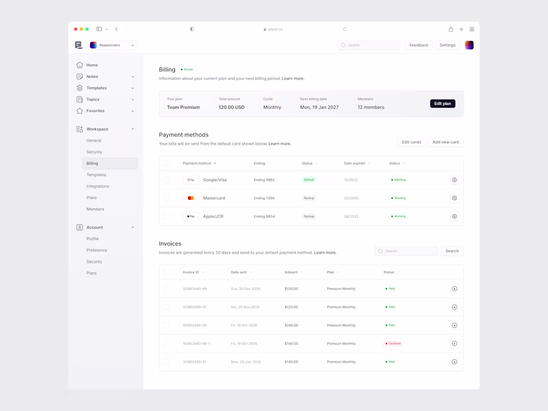Select all invoices with the header checkbox
Image resolution: width=548 pixels, height=411 pixels.
tap(166, 272)
